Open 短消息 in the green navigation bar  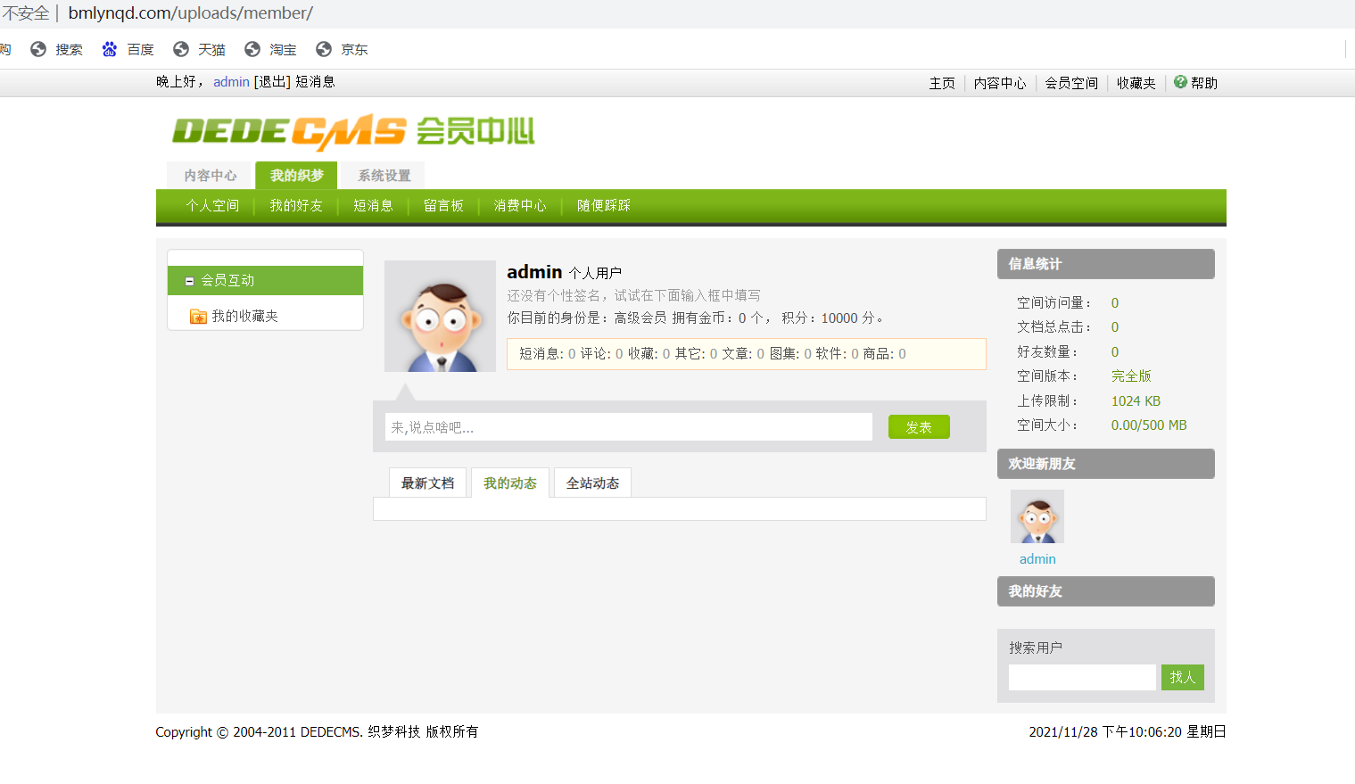[x=373, y=205]
